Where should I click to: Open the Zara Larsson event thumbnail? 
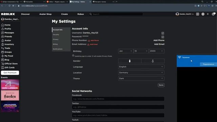[10, 84]
